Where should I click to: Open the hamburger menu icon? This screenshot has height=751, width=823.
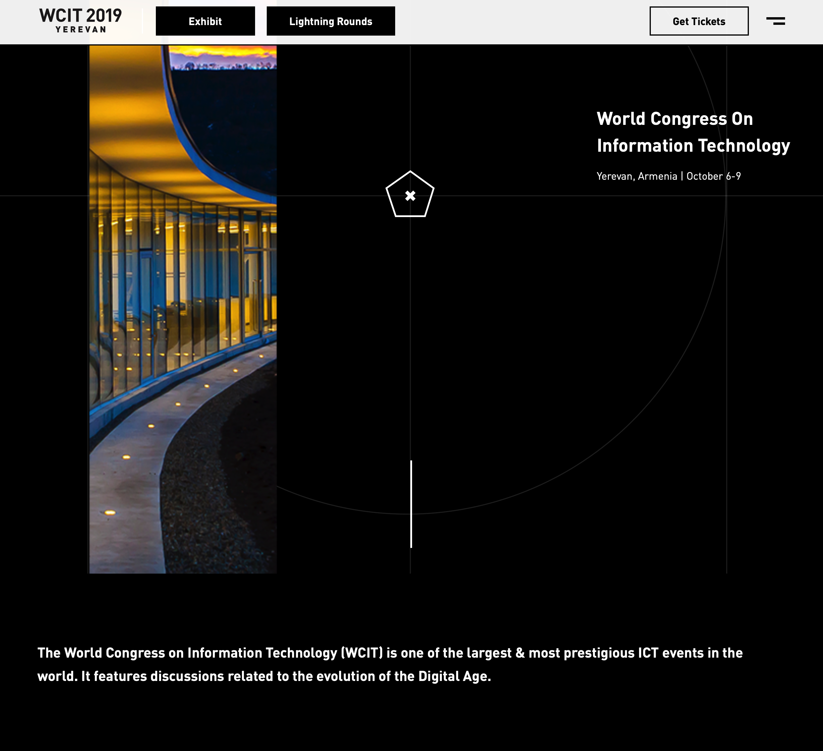775,21
